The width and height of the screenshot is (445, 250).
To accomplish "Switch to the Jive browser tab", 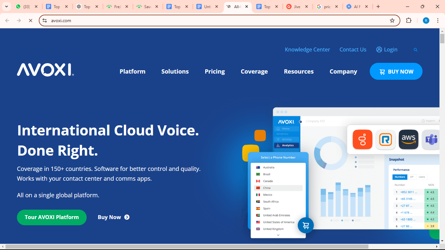I will coord(296,6).
